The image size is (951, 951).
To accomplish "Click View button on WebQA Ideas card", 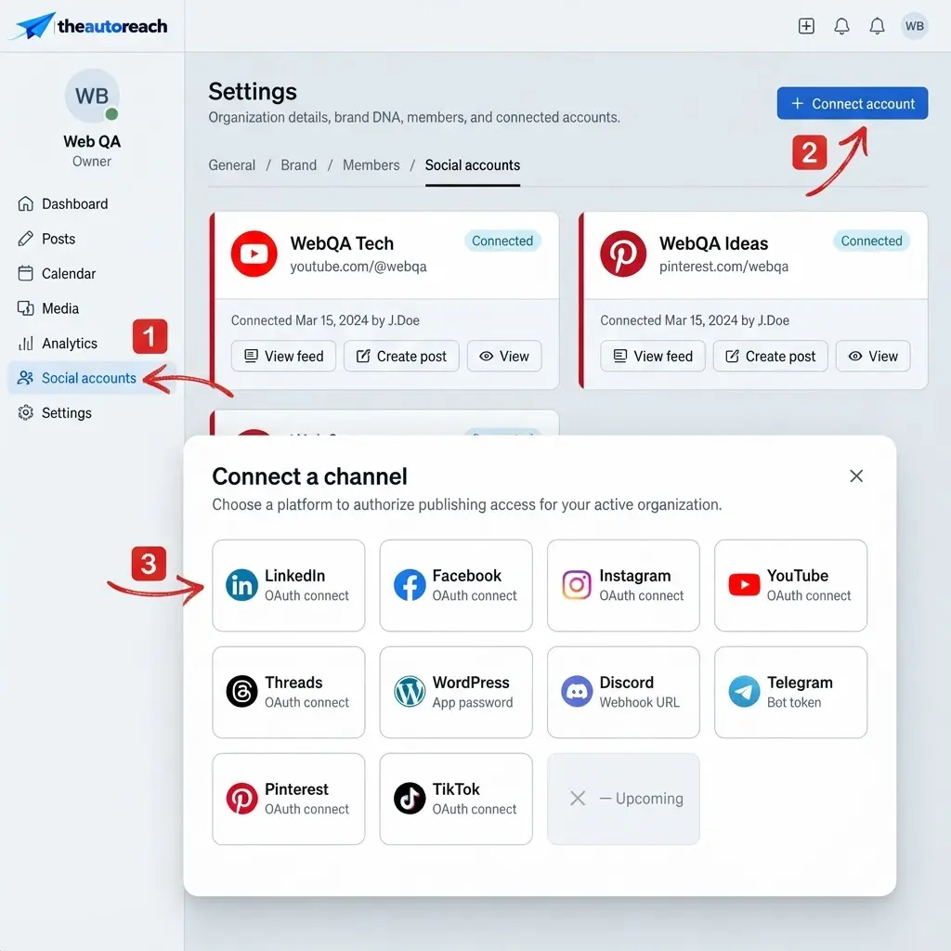I will click(x=873, y=356).
